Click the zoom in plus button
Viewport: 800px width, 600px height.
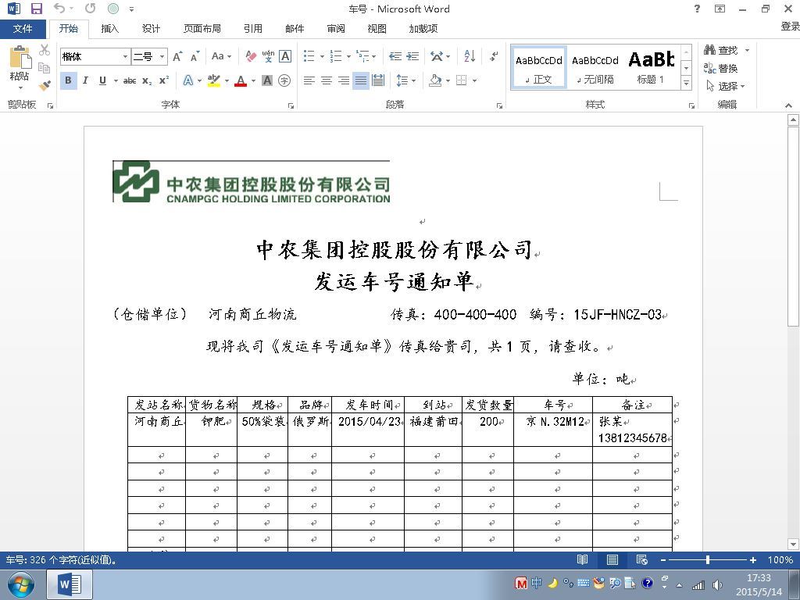pyautogui.click(x=752, y=560)
